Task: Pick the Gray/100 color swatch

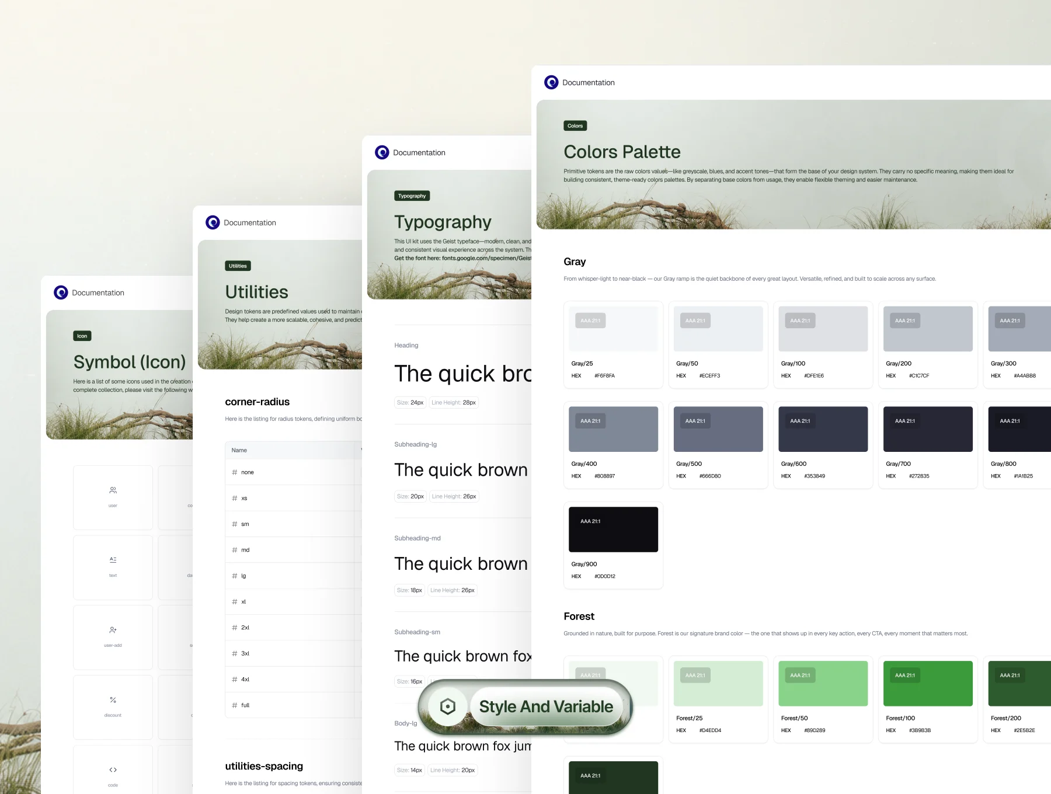Action: point(823,329)
